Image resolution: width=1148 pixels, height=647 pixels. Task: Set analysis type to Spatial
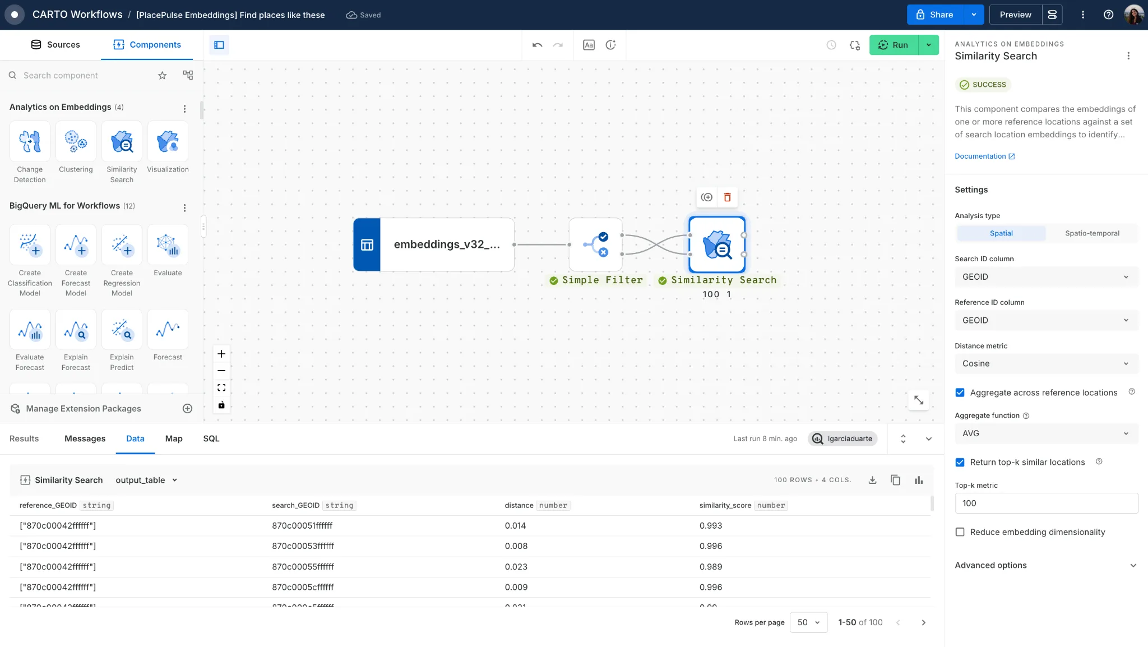click(1001, 233)
